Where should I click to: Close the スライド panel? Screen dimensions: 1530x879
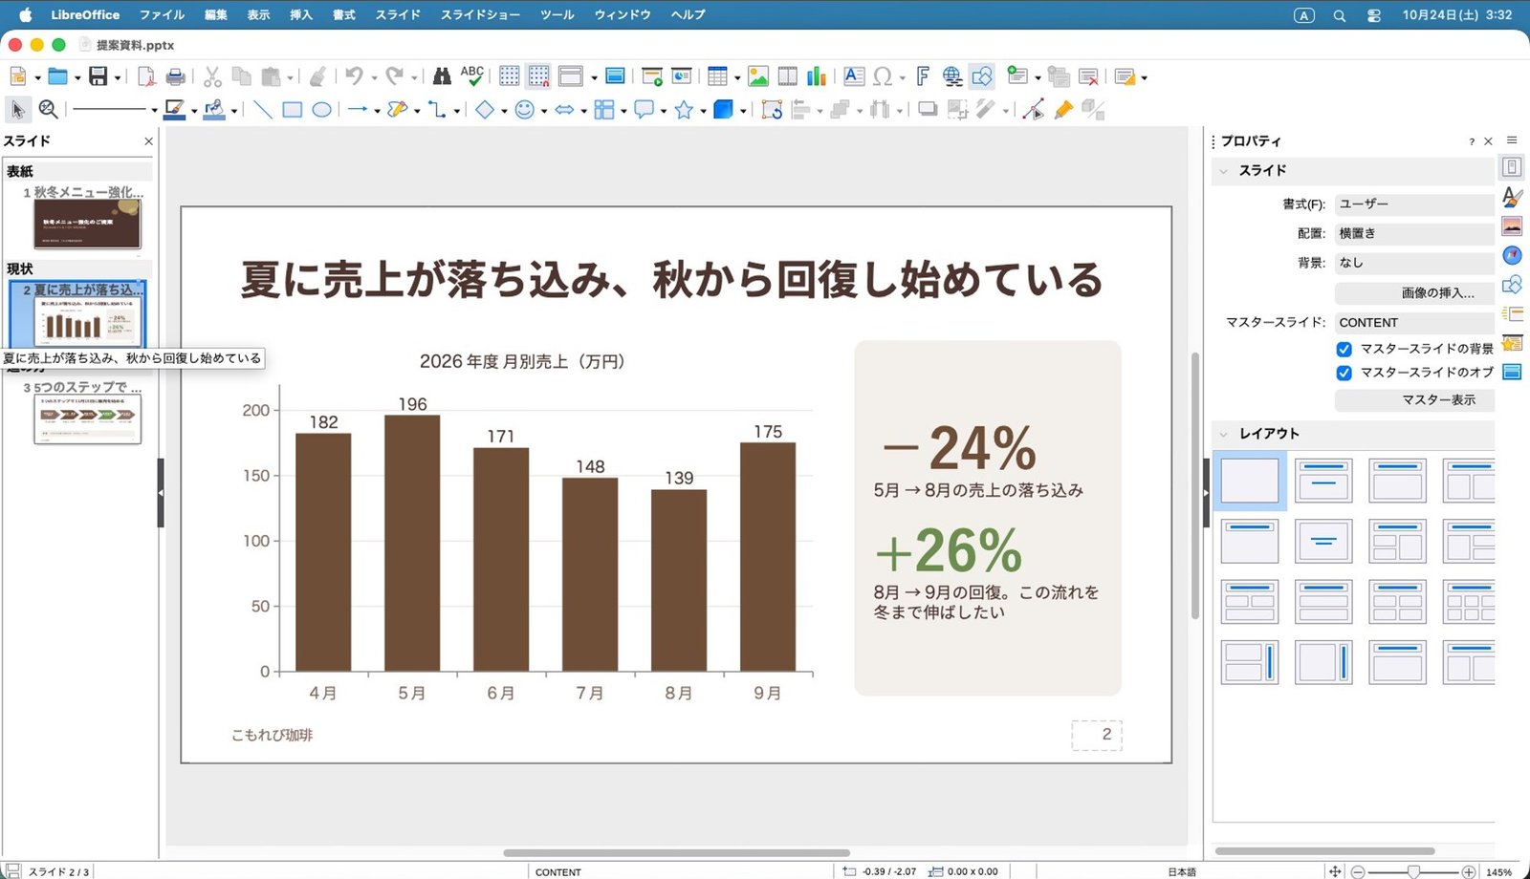tap(148, 141)
